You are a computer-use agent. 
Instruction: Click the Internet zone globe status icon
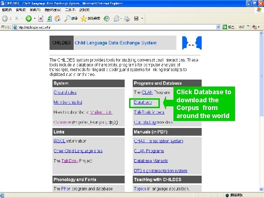click(x=227, y=195)
